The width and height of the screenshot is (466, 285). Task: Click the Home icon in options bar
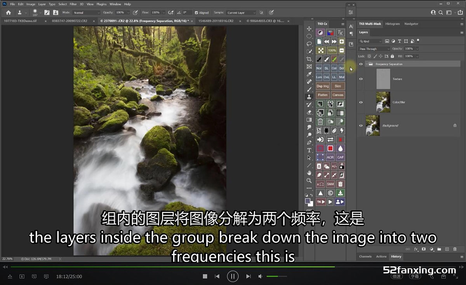point(8,13)
